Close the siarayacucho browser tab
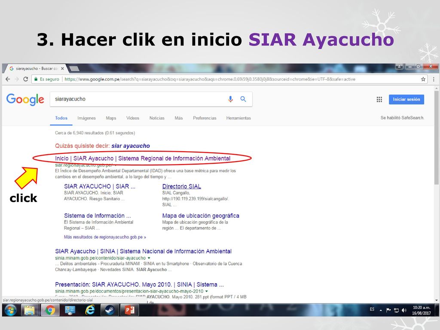 [x=62, y=68]
